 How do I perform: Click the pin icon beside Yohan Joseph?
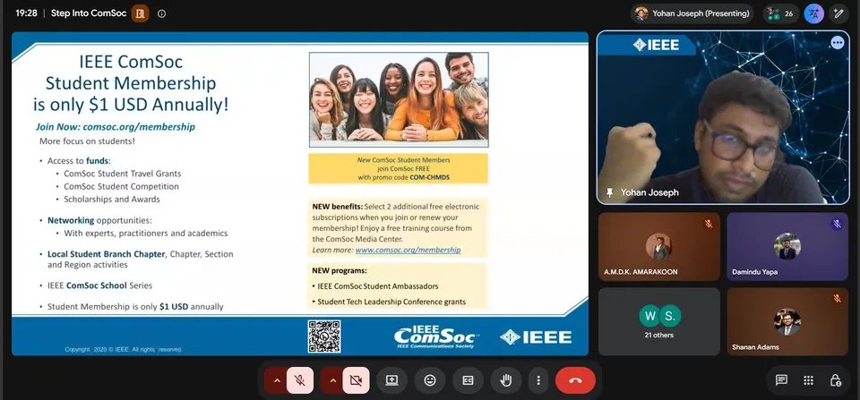pos(609,193)
